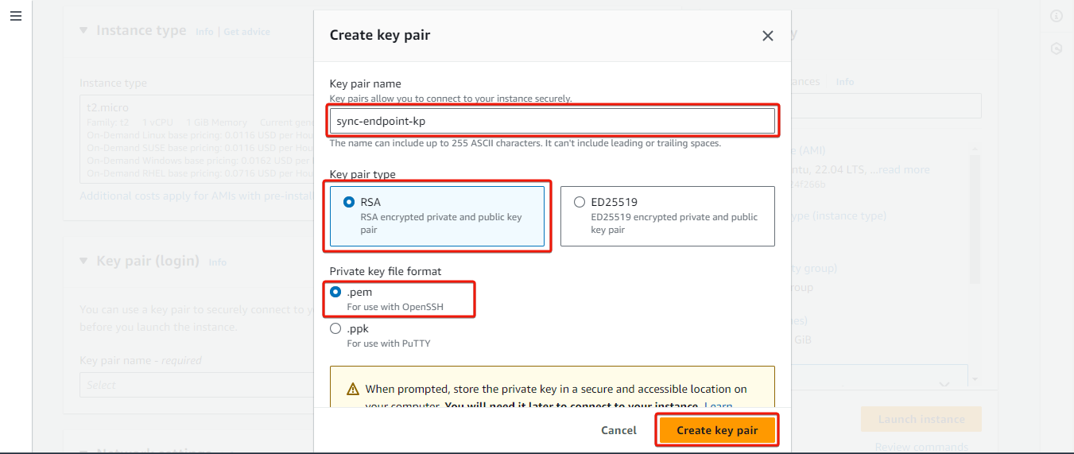1074x454 pixels.
Task: Open the Key pair name Select dropdown
Action: tap(196, 385)
